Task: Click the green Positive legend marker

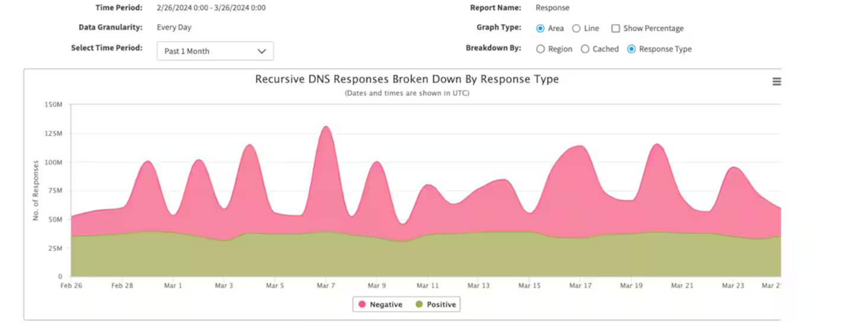Action: click(419, 305)
